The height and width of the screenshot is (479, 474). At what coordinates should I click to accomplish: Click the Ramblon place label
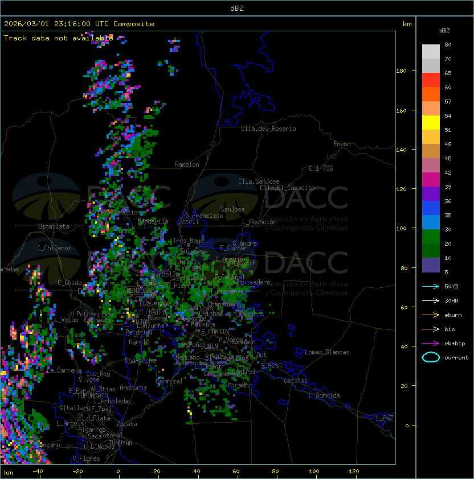click(x=187, y=164)
